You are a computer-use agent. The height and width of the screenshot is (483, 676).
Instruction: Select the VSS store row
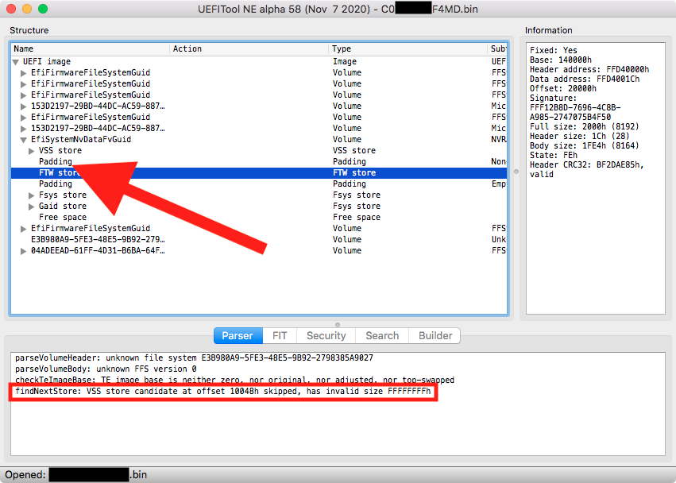(x=259, y=150)
